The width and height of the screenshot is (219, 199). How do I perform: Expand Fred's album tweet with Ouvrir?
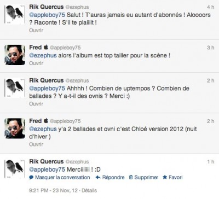coord(36,63)
